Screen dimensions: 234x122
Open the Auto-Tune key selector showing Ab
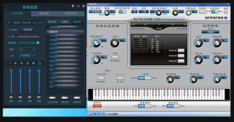coord(135,11)
